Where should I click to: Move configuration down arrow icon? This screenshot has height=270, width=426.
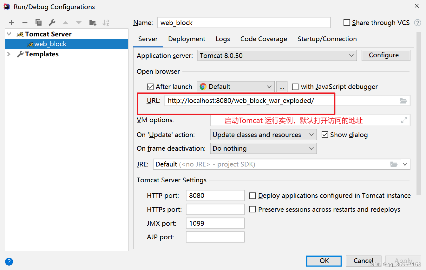(79, 23)
